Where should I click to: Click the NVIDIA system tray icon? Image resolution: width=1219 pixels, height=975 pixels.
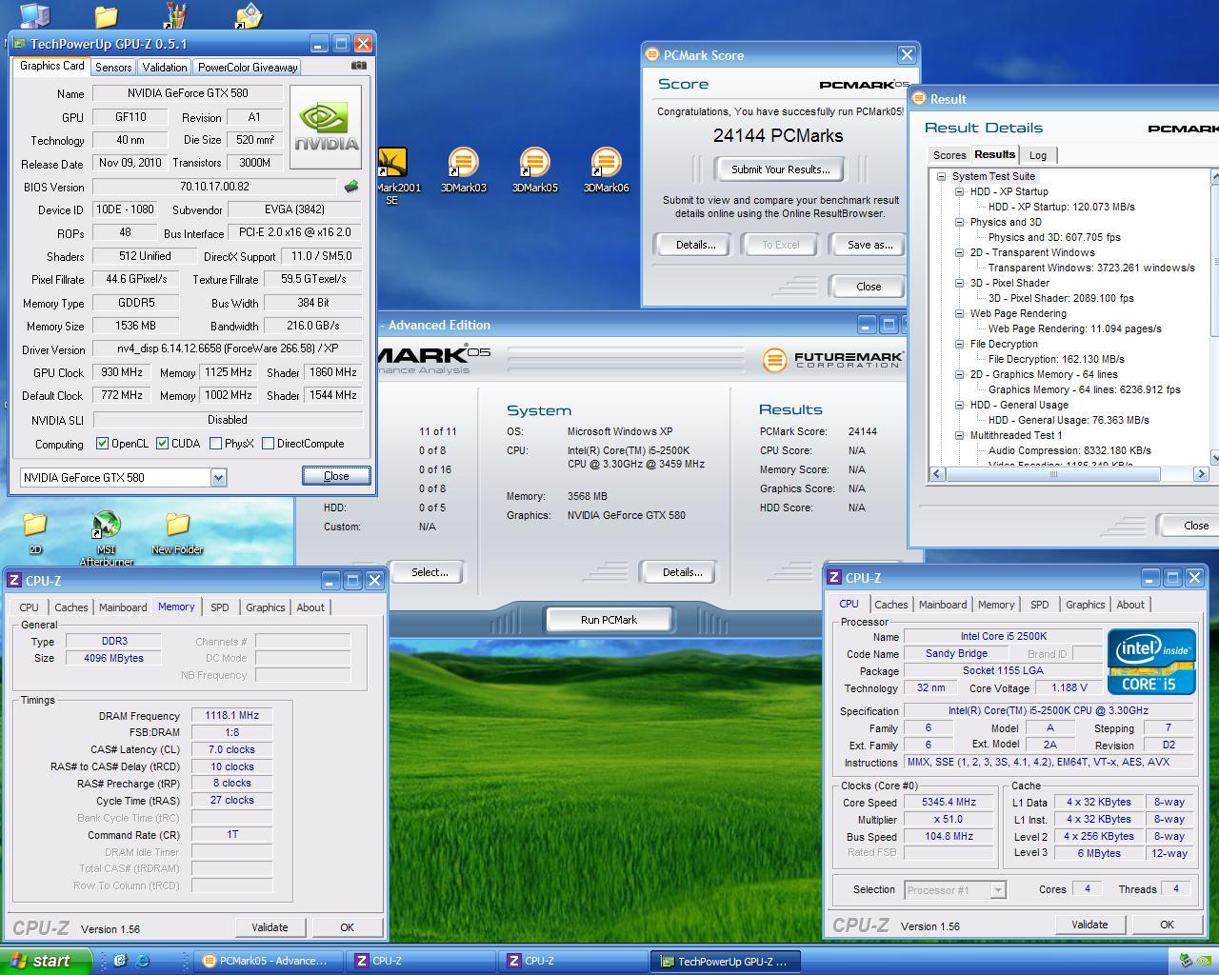pos(1205,961)
